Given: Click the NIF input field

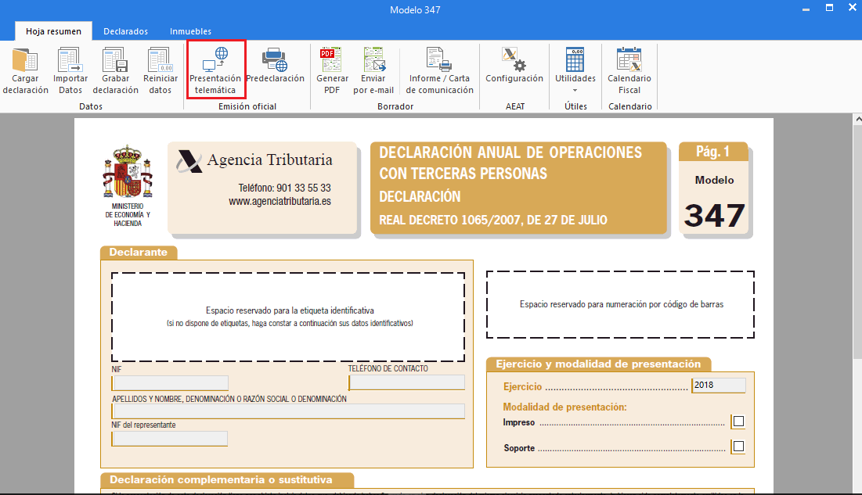Looking at the screenshot, I should pyautogui.click(x=171, y=383).
